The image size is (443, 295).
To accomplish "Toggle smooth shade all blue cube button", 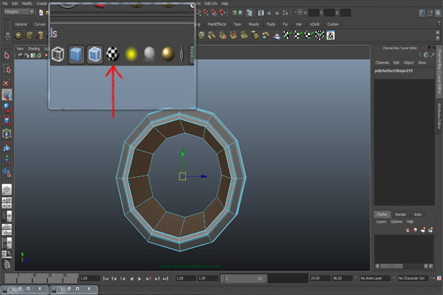I will coord(76,54).
